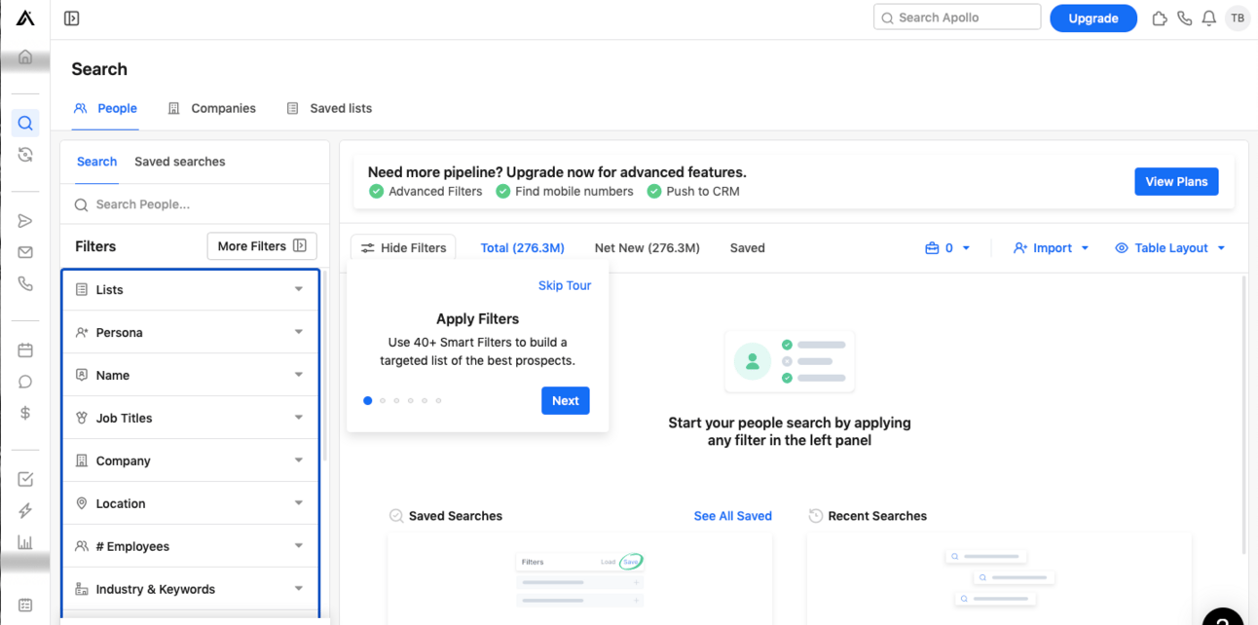Screen dimensions: 1258x625
Task: Click the Apollo logo icon
Action: pyautogui.click(x=25, y=18)
